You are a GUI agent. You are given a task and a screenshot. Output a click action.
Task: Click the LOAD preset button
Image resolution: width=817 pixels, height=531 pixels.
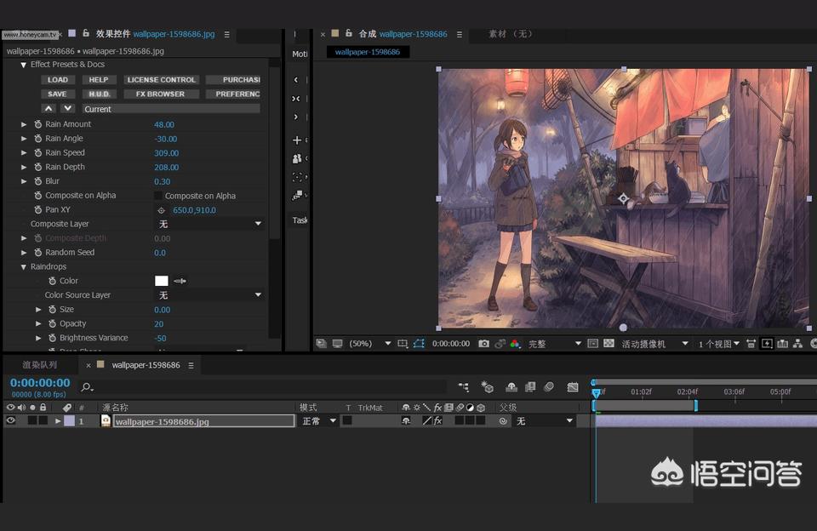point(58,80)
